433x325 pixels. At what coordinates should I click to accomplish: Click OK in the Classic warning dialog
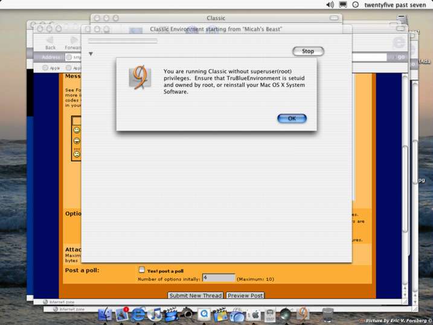pos(292,118)
